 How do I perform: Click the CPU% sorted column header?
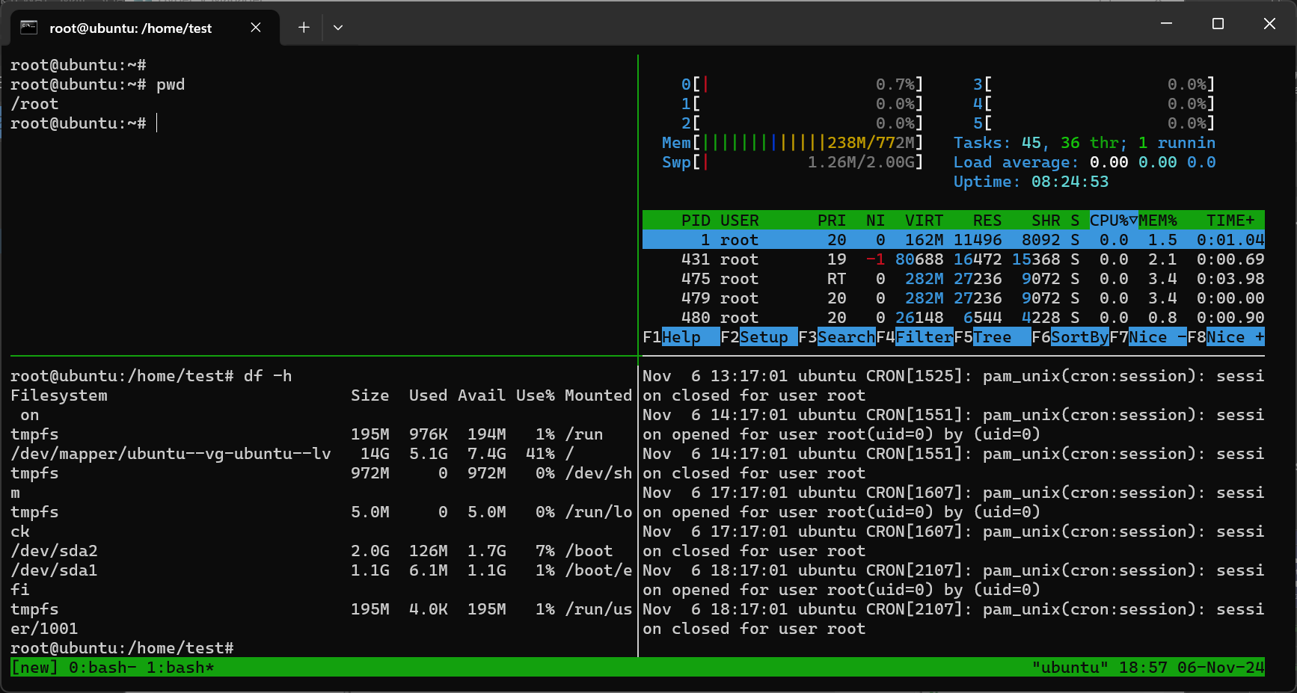[1114, 221]
